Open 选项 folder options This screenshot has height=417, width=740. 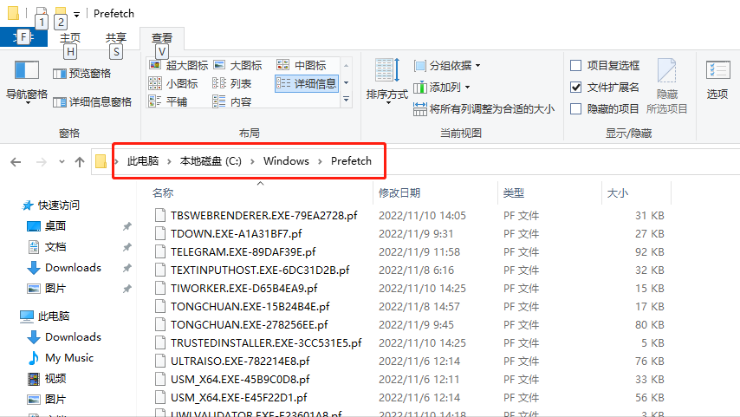pos(717,81)
